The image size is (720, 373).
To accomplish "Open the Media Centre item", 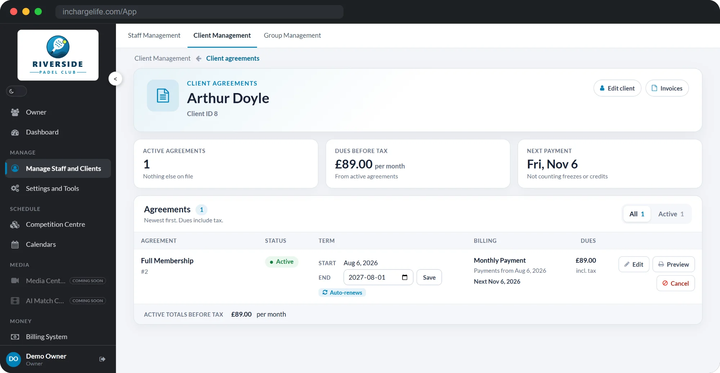I will (58, 281).
